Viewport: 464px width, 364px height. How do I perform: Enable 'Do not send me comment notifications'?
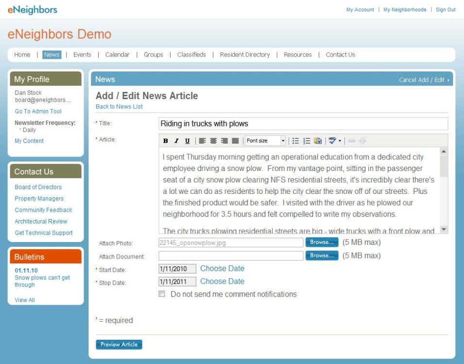[162, 294]
